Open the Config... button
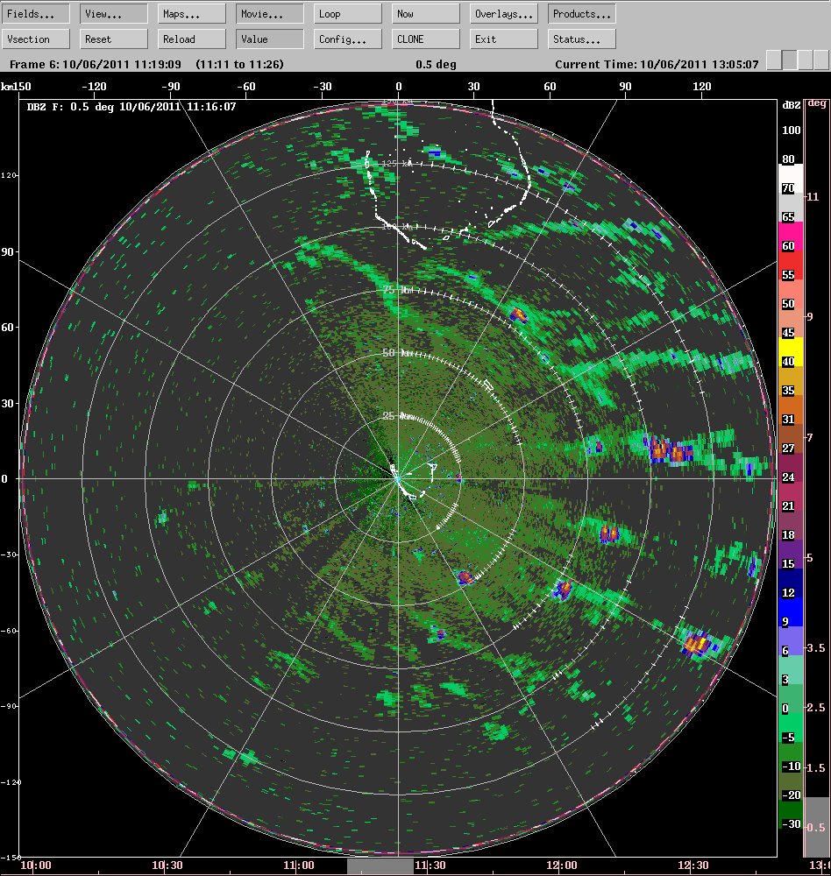831x876 pixels. click(348, 39)
